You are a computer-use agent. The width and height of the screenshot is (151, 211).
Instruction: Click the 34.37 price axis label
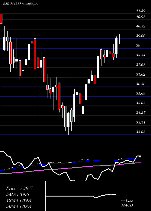[141, 113]
